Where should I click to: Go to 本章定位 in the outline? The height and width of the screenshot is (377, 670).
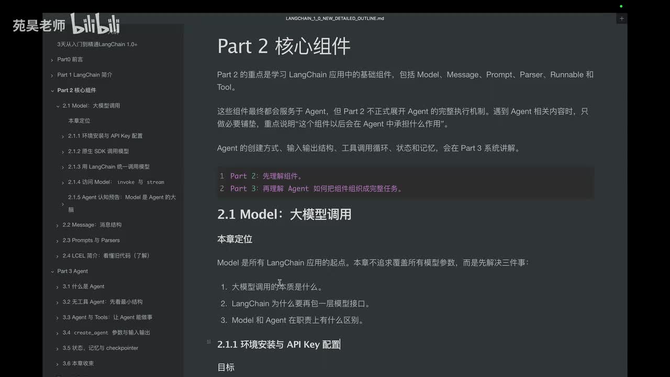(79, 121)
